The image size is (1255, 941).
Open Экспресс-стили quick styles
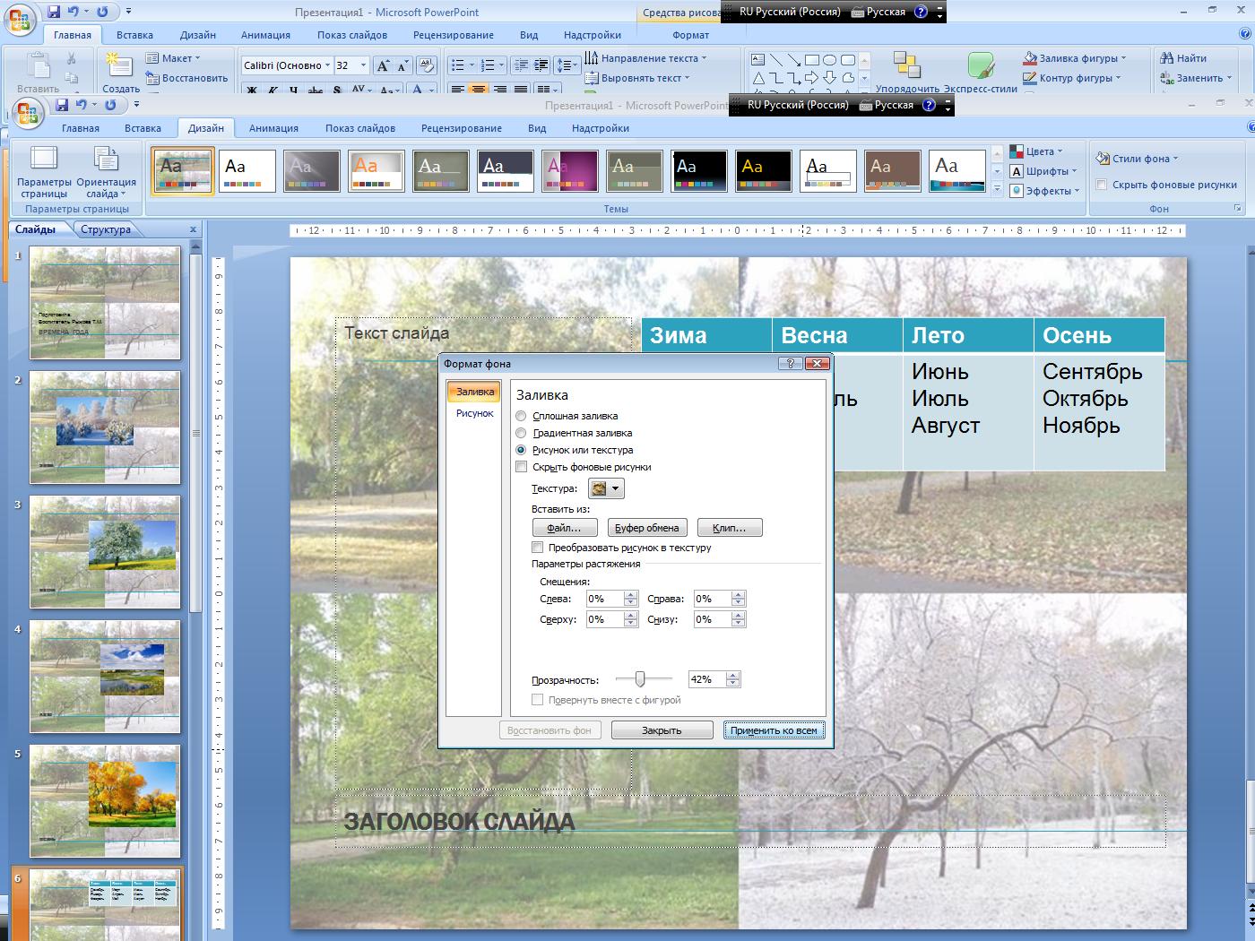[x=981, y=72]
